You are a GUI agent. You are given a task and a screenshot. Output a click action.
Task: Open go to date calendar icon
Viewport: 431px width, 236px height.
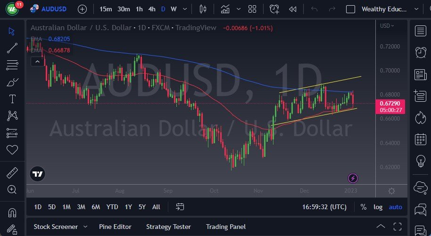point(180,207)
